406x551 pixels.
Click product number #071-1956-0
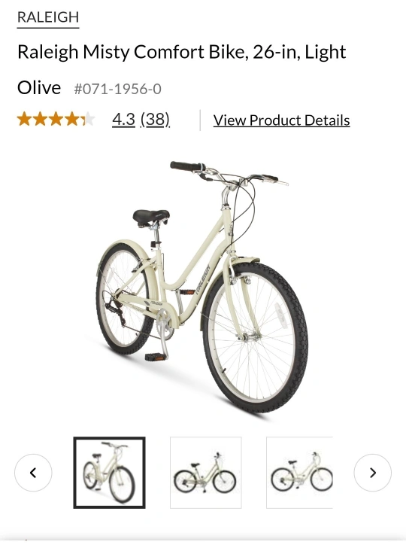click(x=117, y=89)
